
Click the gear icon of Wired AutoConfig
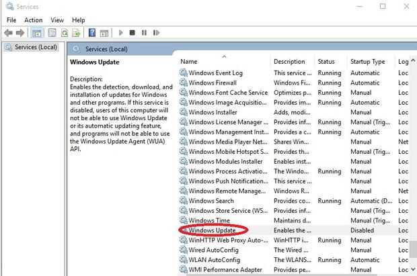(x=183, y=249)
